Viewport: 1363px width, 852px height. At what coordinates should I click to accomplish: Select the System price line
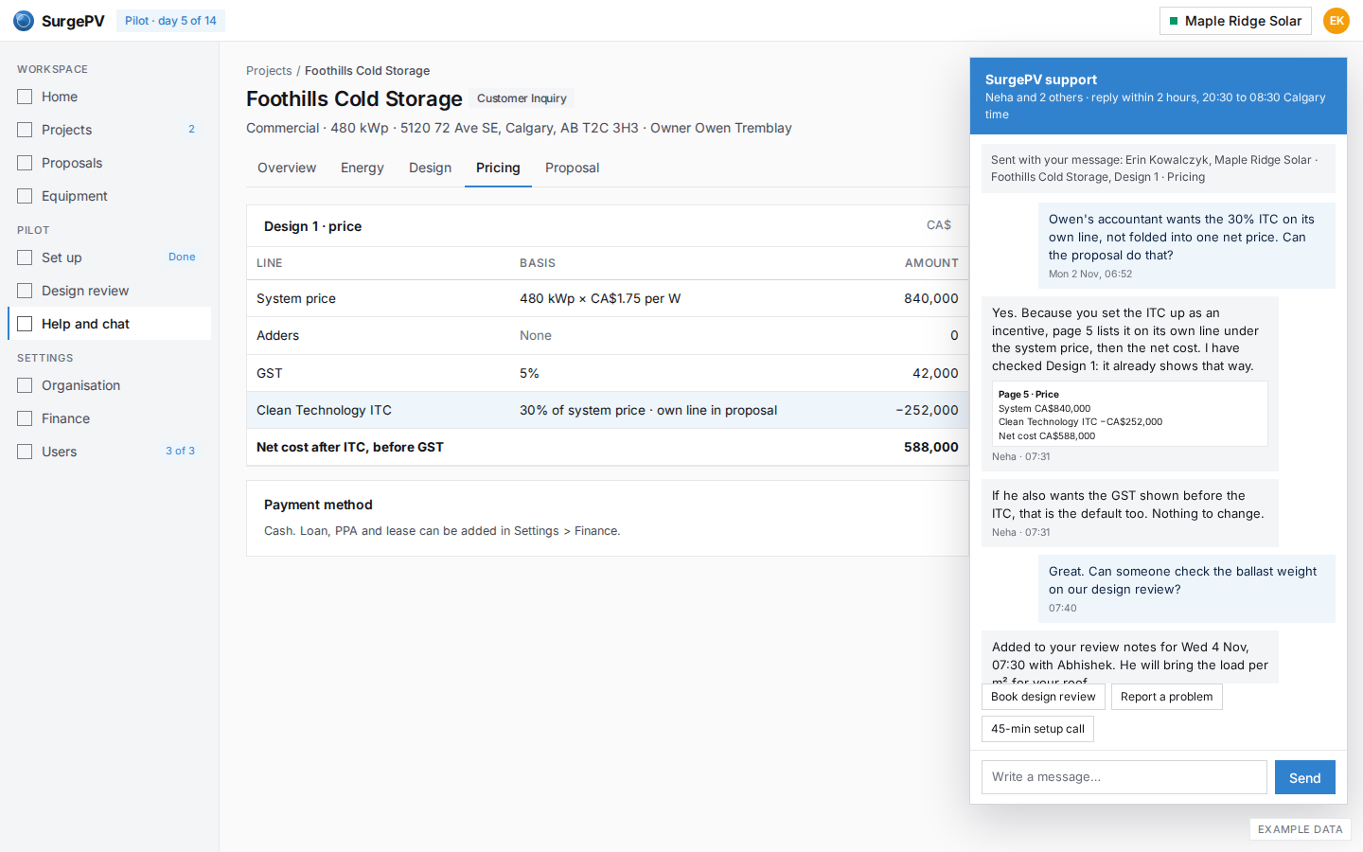607,298
